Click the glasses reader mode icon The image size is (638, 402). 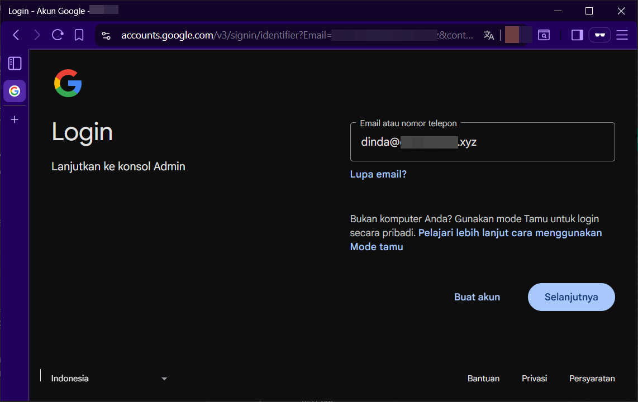point(600,35)
